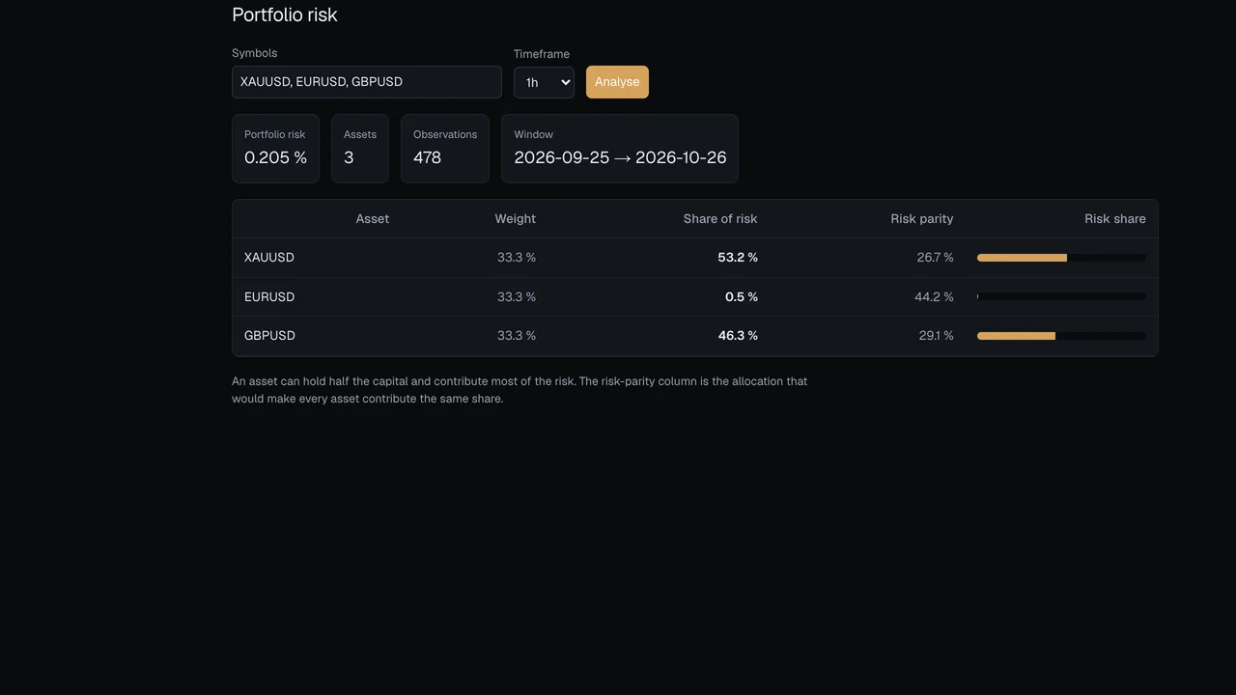Click GBPUSD share of risk 46.3 %
The image size is (1236, 695).
(x=738, y=336)
